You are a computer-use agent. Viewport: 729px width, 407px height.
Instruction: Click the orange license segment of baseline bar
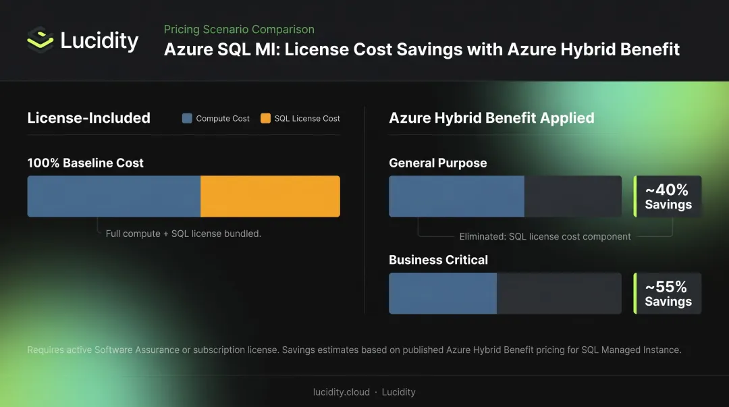(270, 196)
